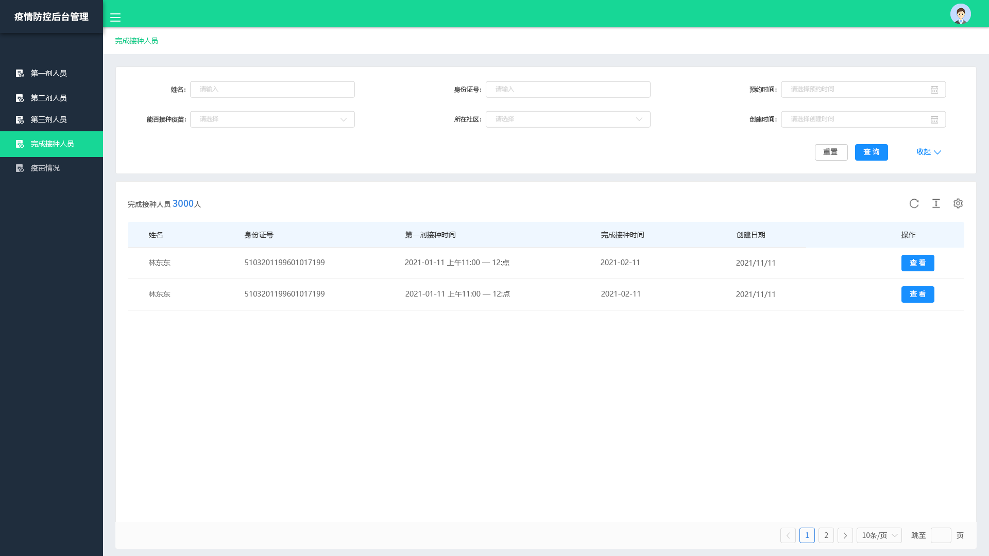Toggle the hamburger sidebar menu icon
989x556 pixels.
click(115, 18)
